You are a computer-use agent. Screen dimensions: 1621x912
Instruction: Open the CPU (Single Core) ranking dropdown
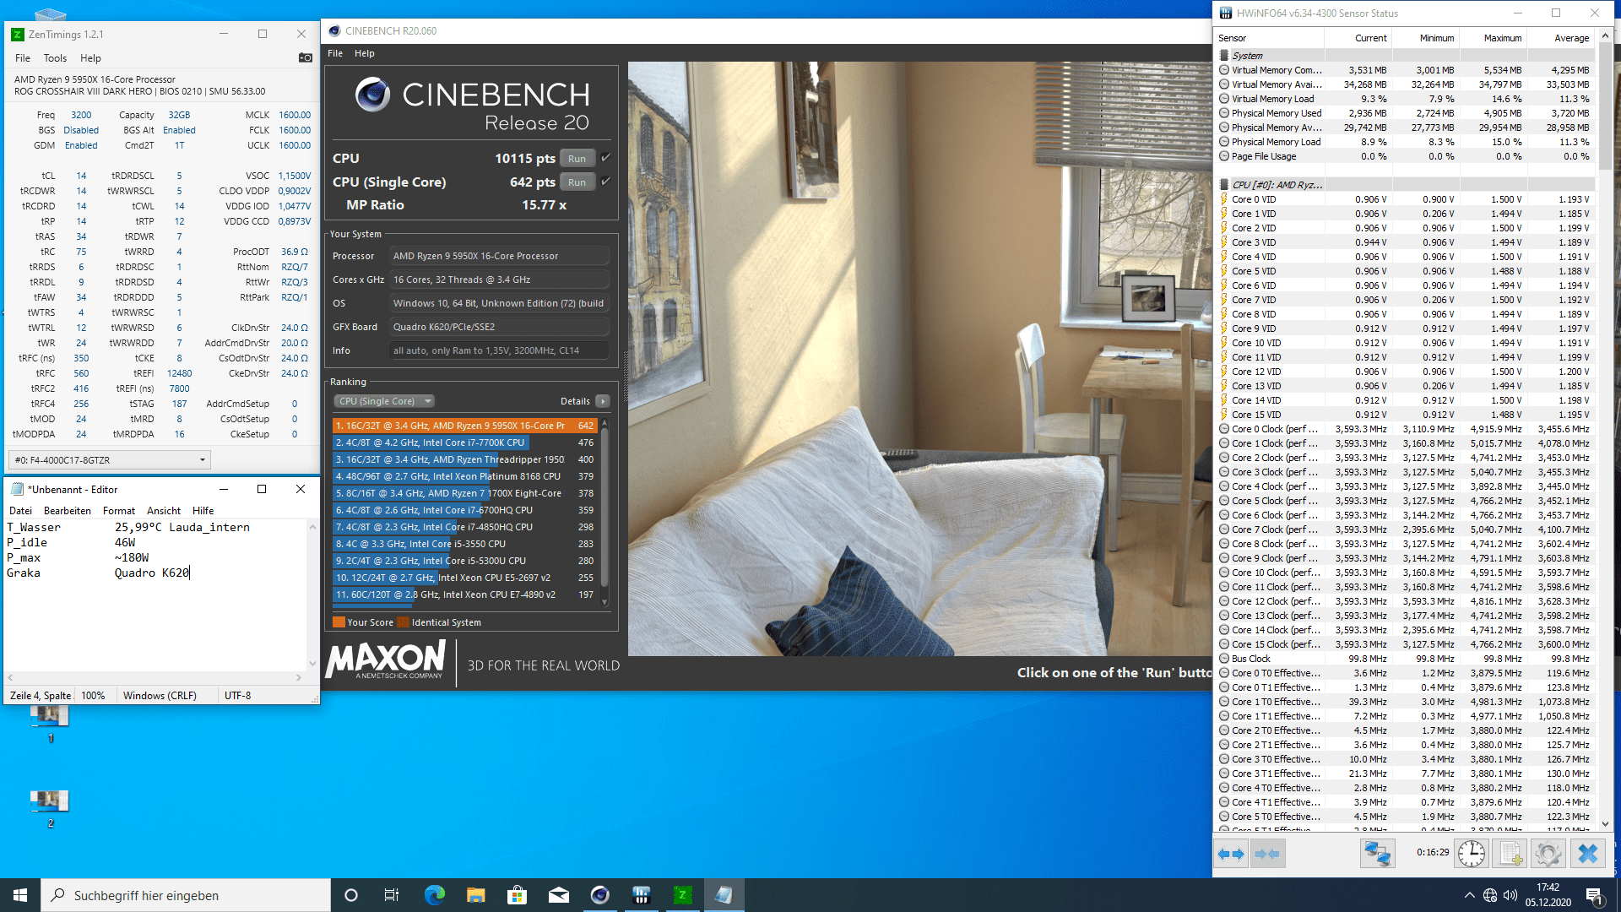384,401
